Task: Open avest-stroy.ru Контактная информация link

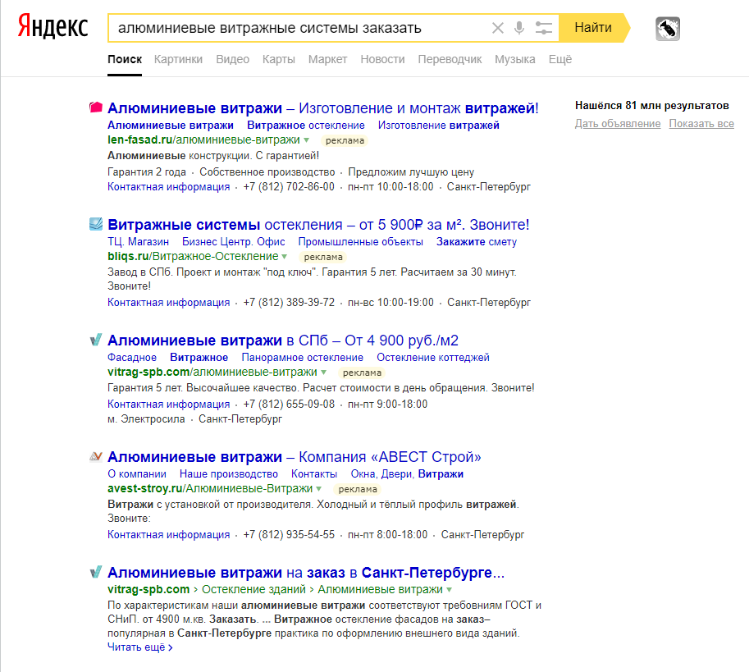Action: (169, 534)
